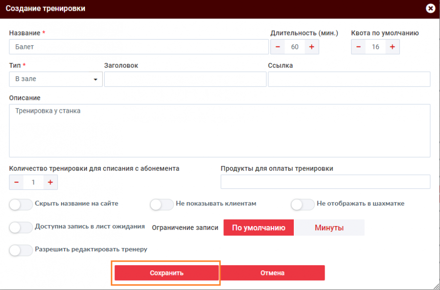The width and height of the screenshot is (440, 290).
Task: Expand the training type selector arrow
Action: [x=96, y=79]
